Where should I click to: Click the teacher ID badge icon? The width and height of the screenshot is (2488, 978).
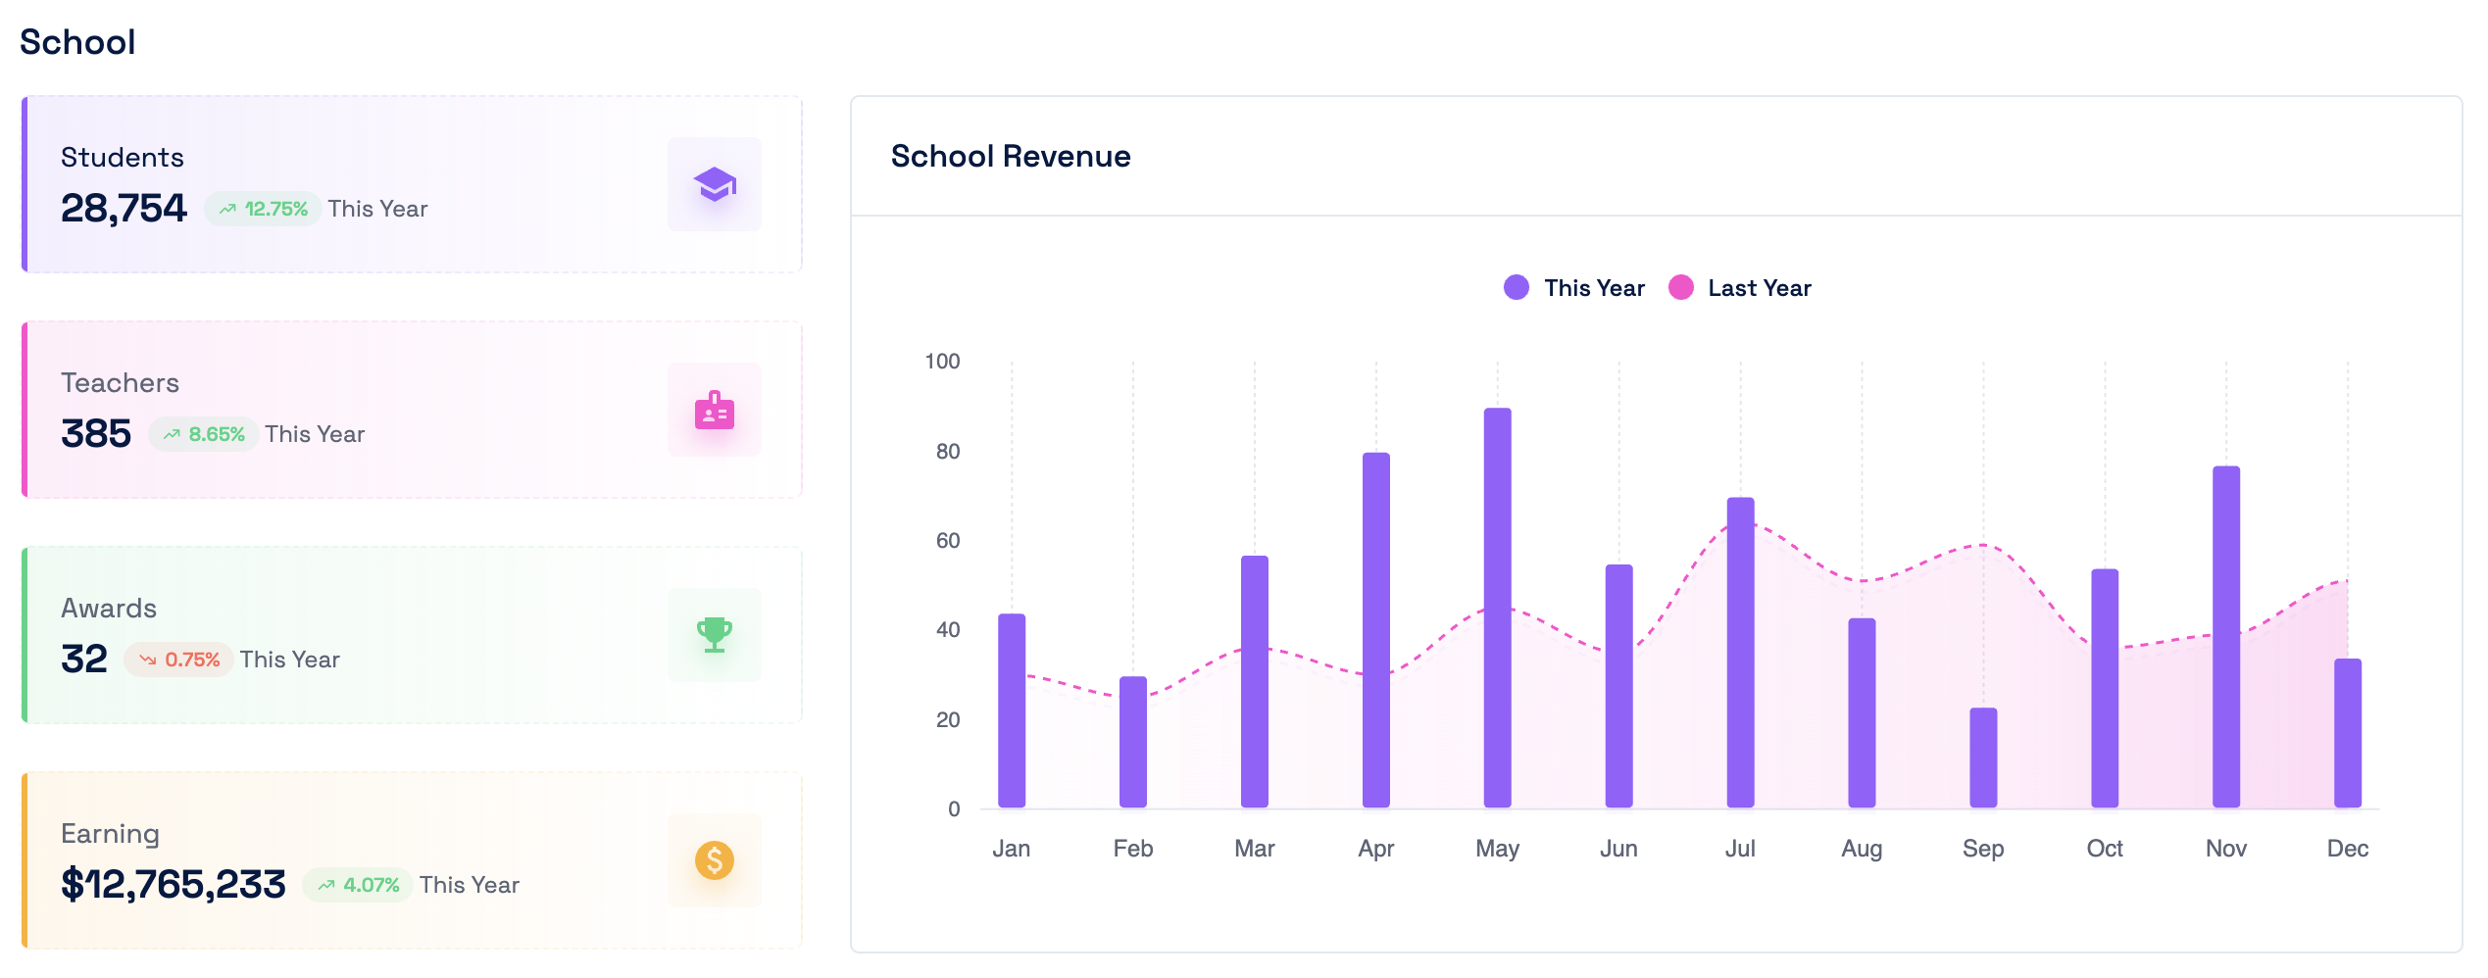(714, 411)
